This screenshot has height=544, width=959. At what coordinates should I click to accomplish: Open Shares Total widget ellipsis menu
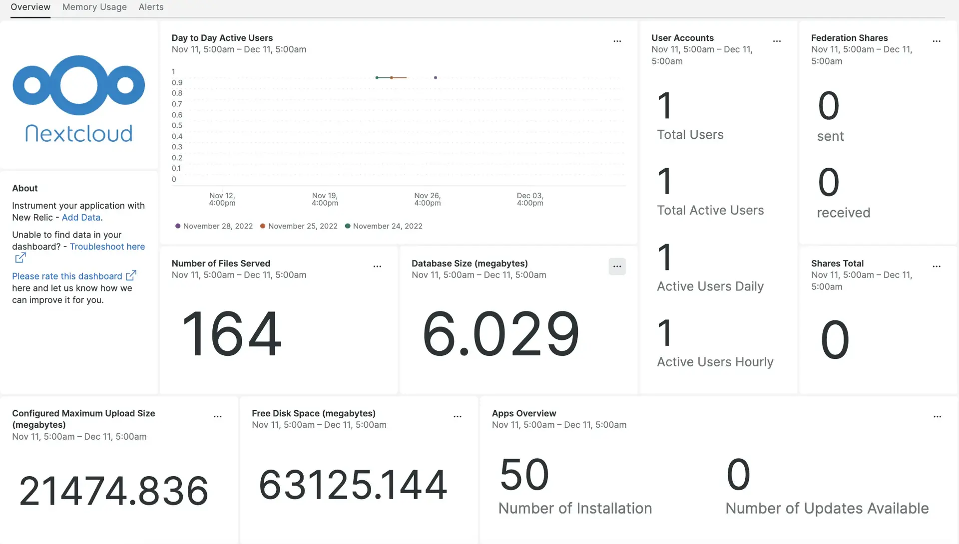pos(937,266)
